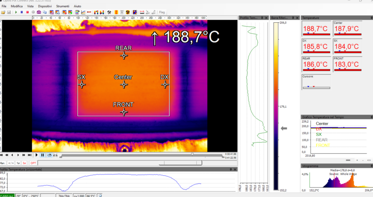
Task: Click the chart zoom-in plus button
Action: 357,160
